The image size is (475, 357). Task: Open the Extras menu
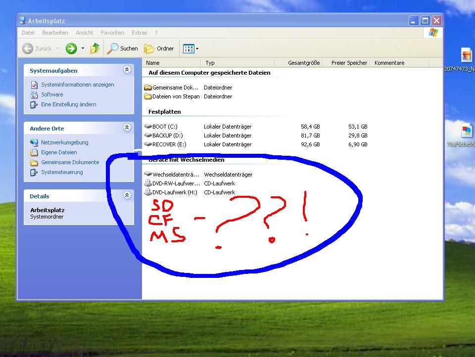pos(139,33)
